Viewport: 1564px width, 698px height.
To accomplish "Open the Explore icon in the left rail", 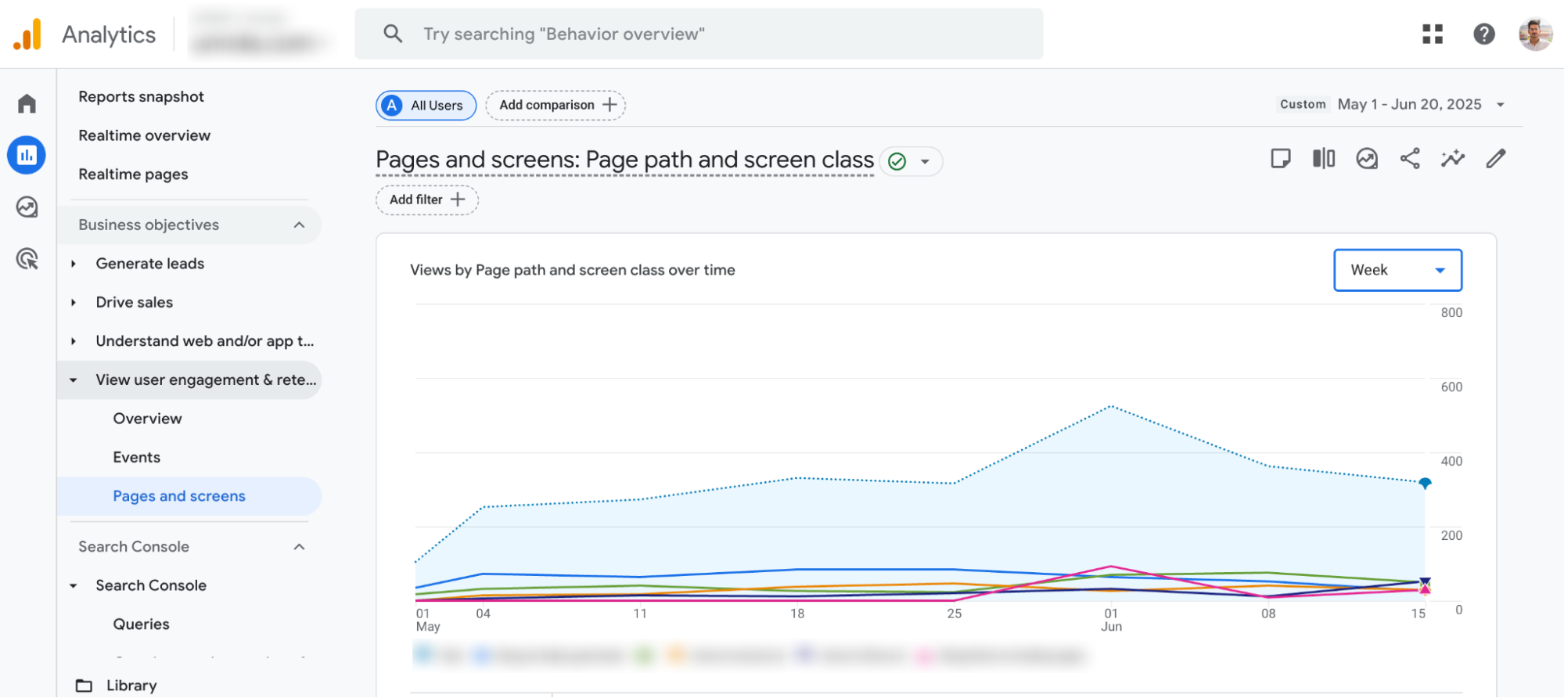I will pos(27,207).
